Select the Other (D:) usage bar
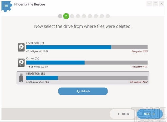This screenshot has width=167, height=122. coord(87,62)
